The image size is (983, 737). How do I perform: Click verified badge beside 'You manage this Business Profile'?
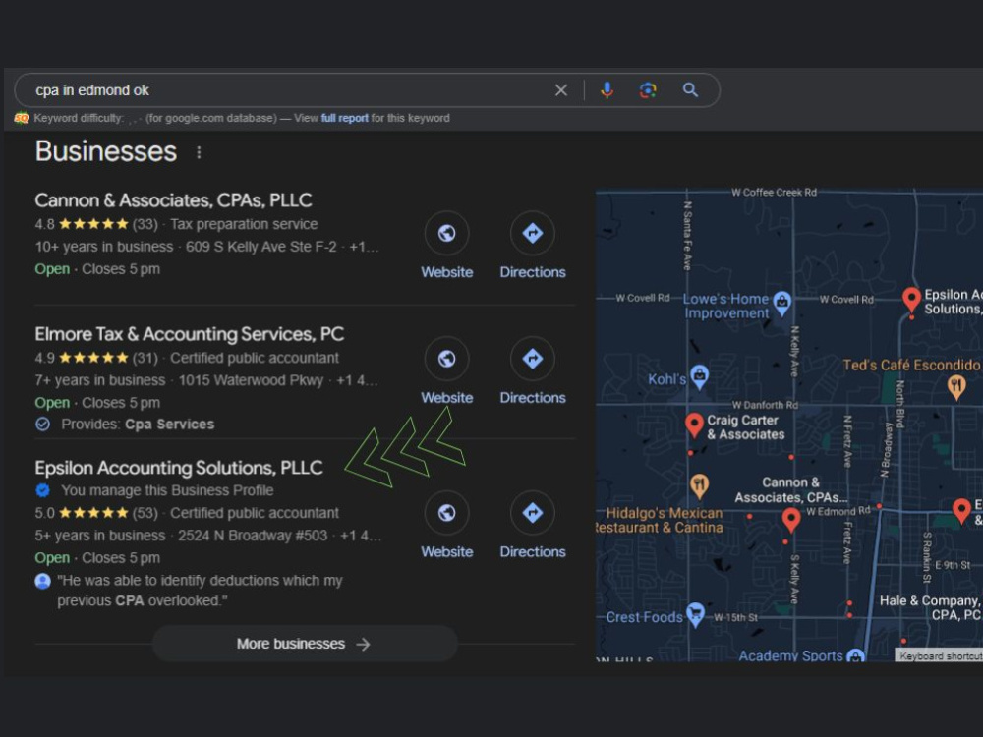pyautogui.click(x=42, y=490)
